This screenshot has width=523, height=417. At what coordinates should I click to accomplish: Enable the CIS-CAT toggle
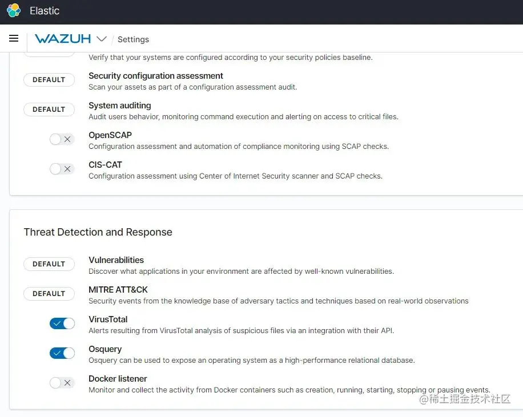point(62,169)
